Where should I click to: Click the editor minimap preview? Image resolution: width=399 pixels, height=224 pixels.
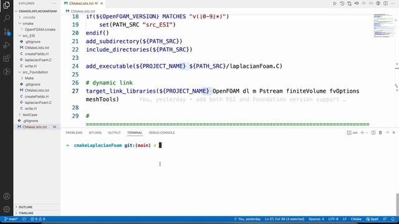click(x=384, y=26)
